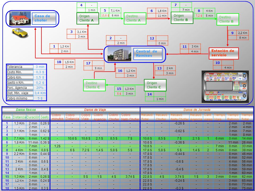The height and width of the screenshot is (191, 255).
Task: Click the Central de Remises label
Action: click(x=148, y=54)
